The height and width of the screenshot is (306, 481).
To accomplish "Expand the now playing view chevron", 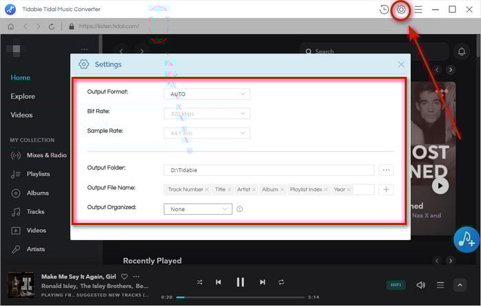I will pyautogui.click(x=460, y=285).
